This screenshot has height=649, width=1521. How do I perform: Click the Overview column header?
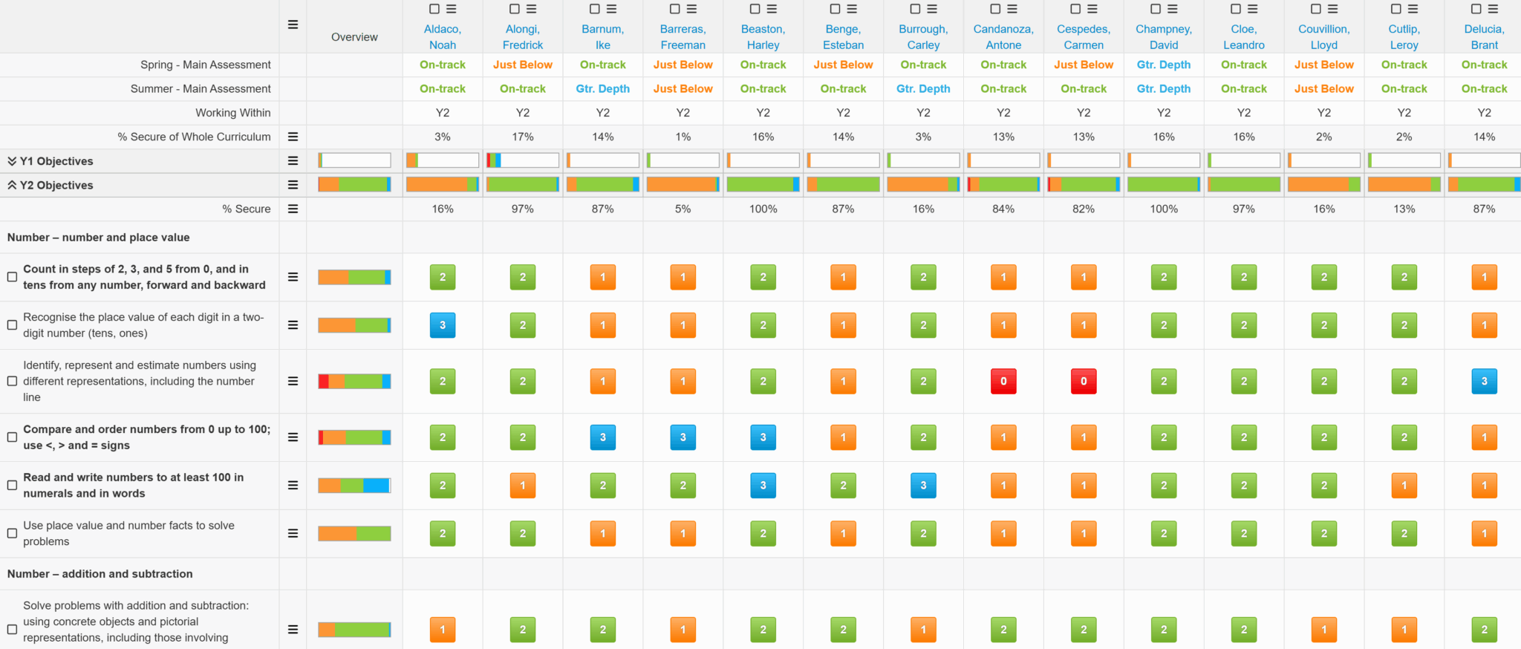(354, 37)
